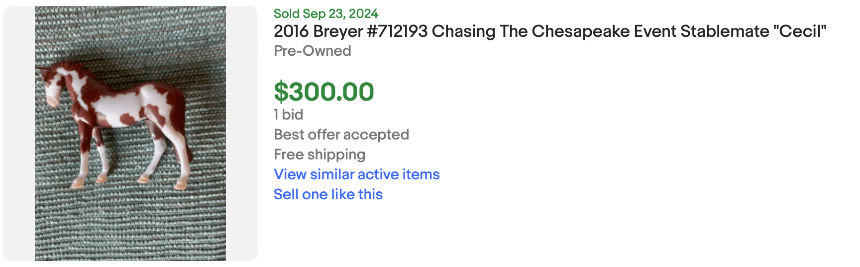Screen dimensions: 860x267
Task: Click the $300.00 sold price
Action: [323, 92]
